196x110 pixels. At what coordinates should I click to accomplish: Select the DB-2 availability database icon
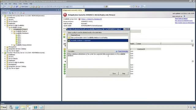[17, 37]
